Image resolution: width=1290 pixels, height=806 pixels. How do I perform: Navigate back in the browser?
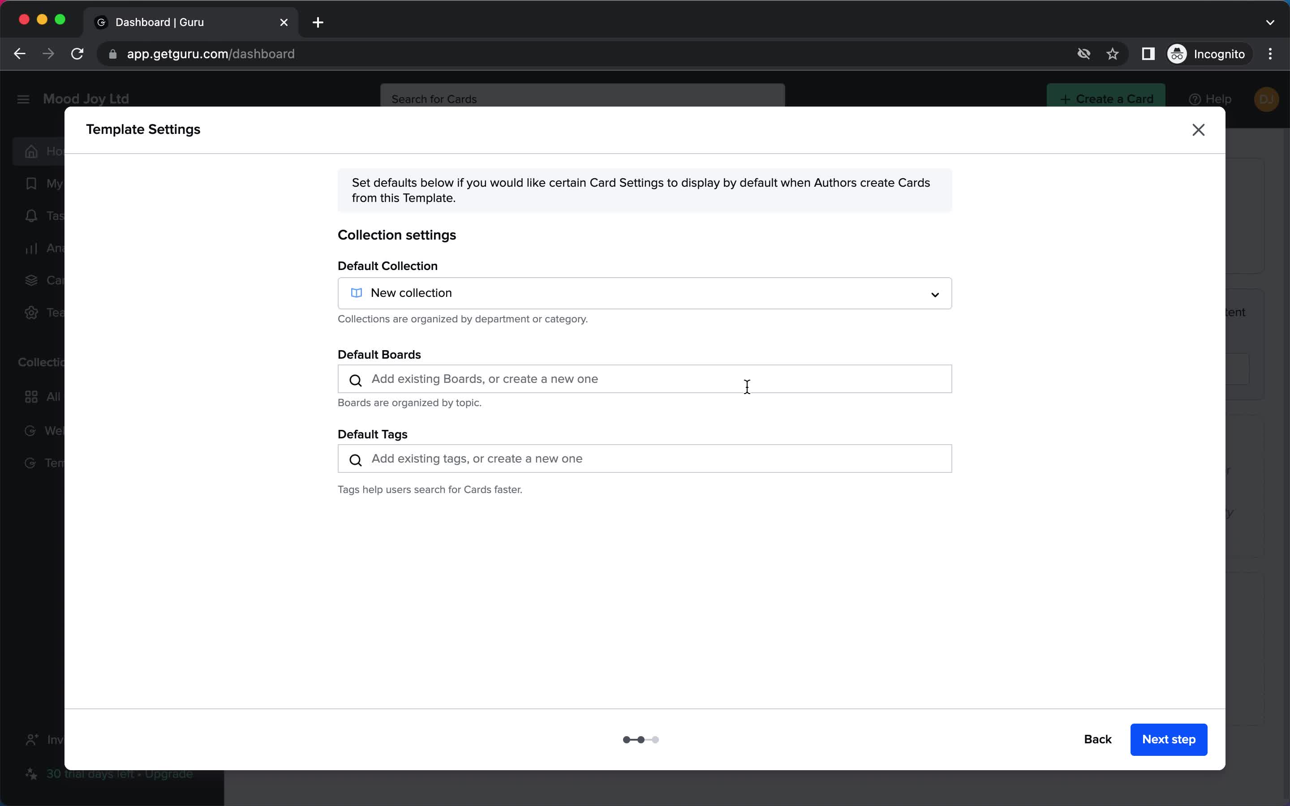click(20, 54)
